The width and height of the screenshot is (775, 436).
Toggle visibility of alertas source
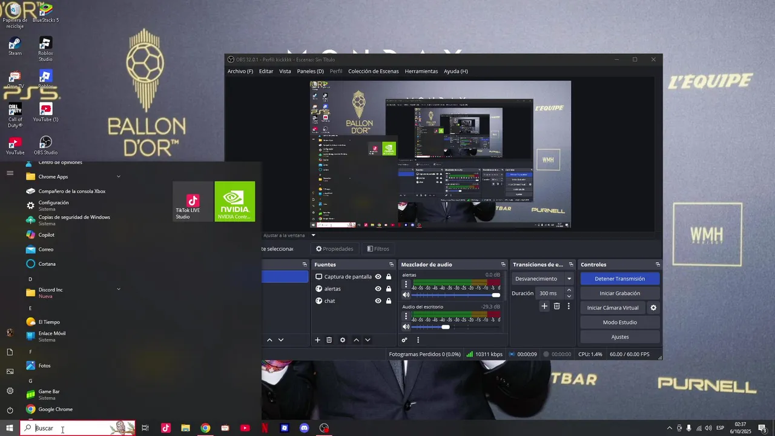click(378, 289)
